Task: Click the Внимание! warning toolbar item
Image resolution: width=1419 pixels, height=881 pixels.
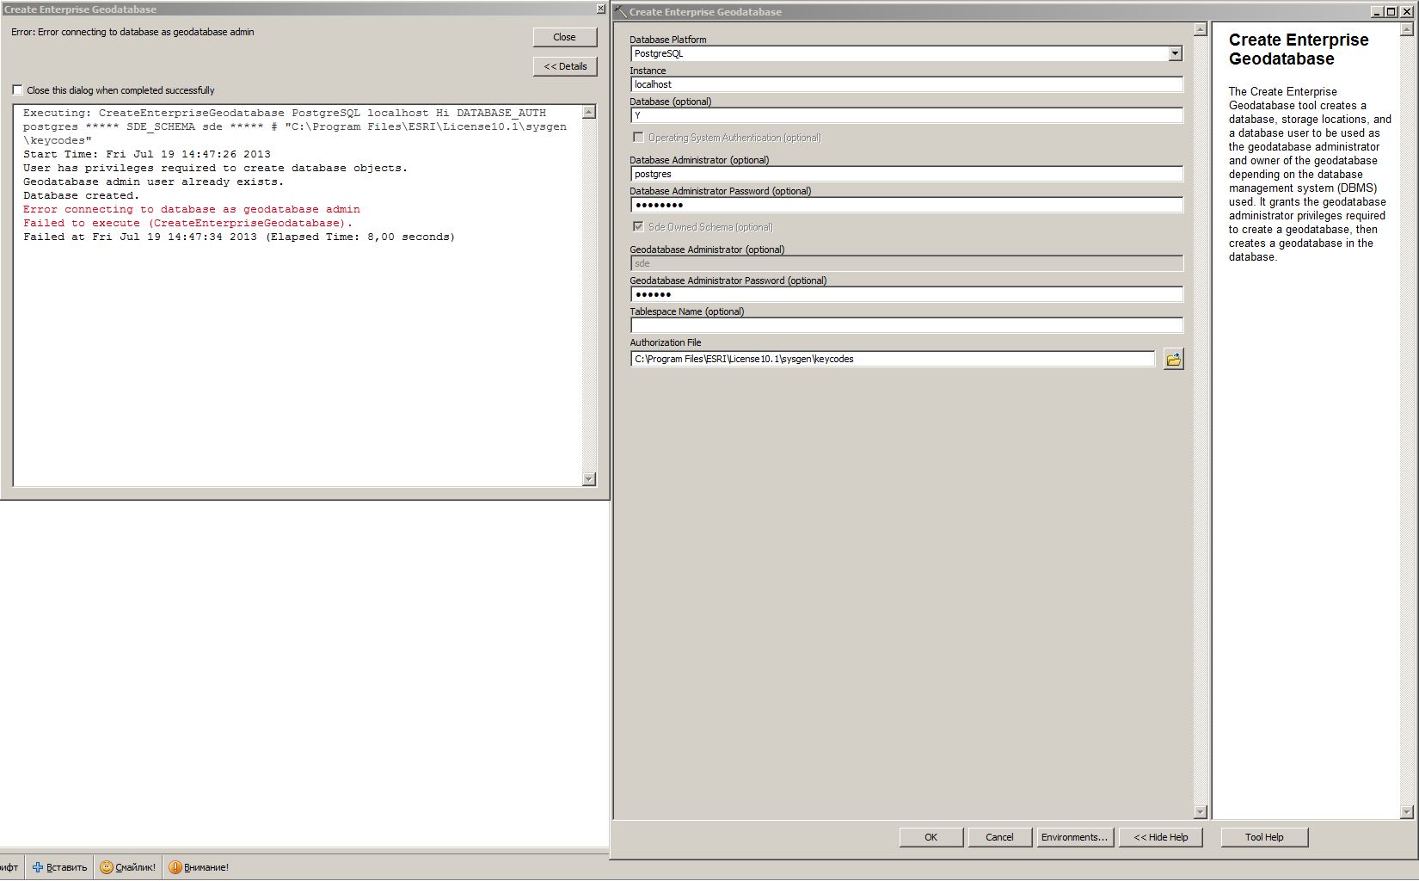Action: [199, 867]
